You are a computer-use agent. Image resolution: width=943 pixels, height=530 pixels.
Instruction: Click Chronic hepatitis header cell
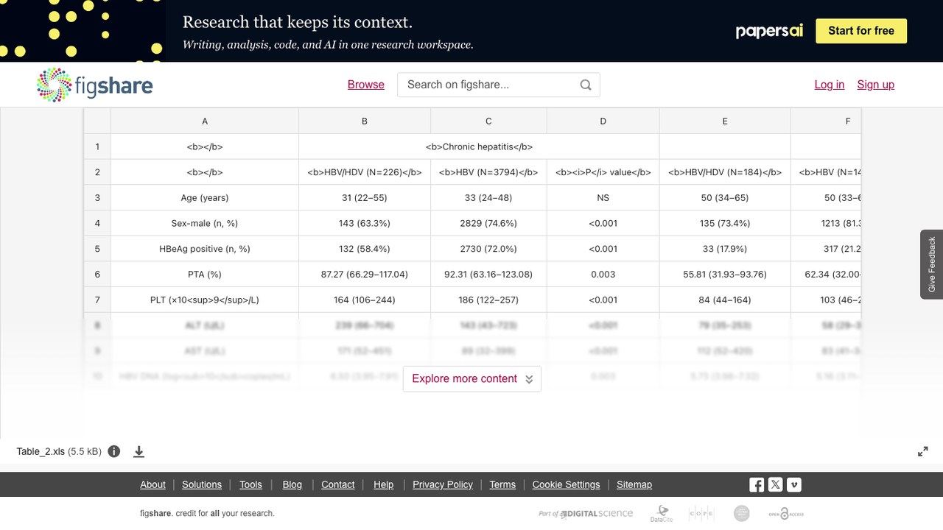point(479,146)
